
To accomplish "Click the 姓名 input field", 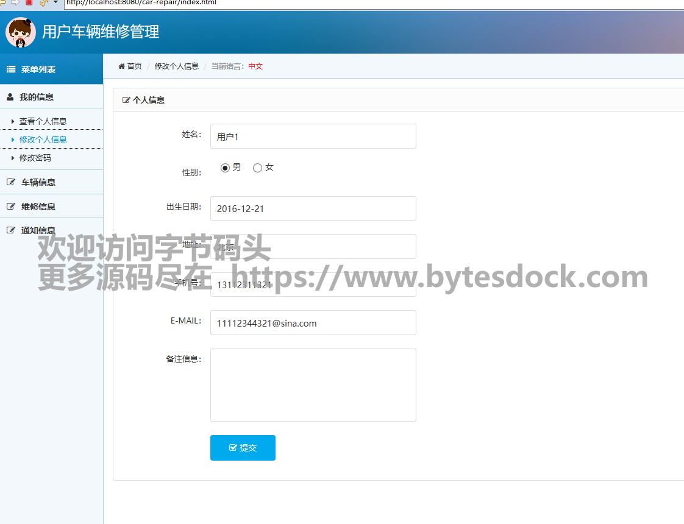I will [x=313, y=136].
